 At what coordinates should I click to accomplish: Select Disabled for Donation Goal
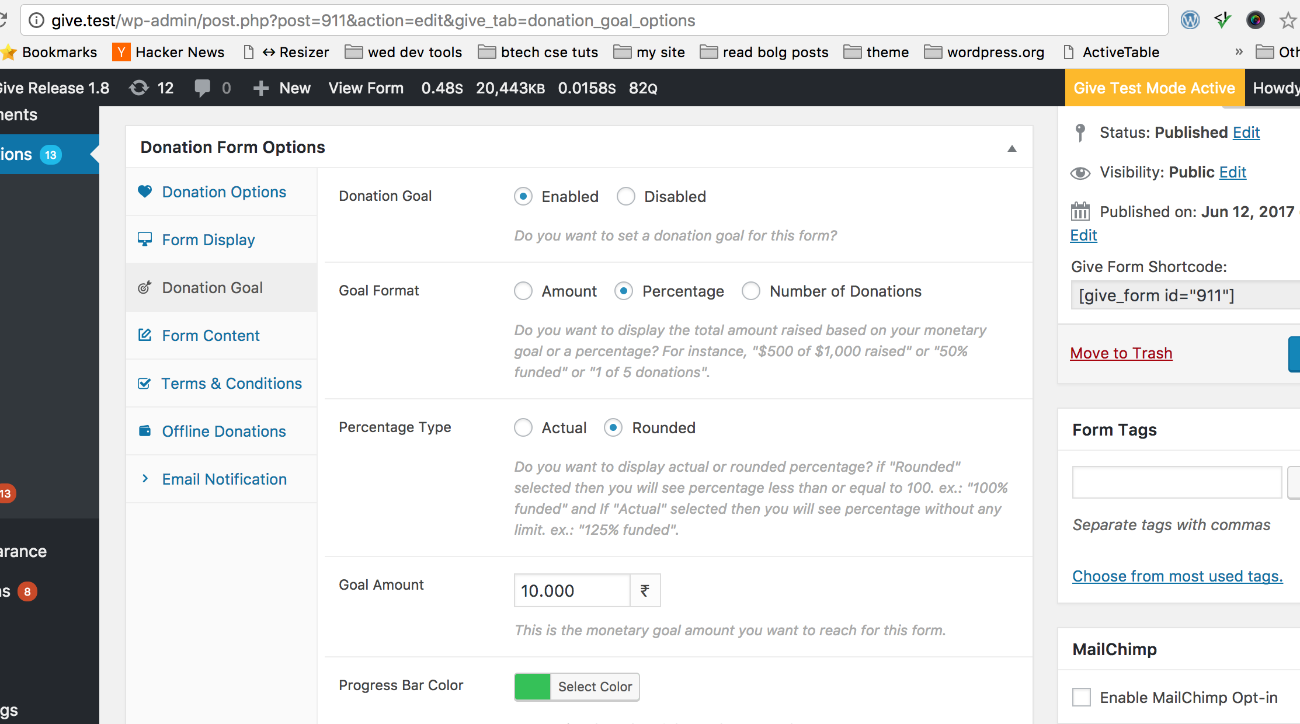click(626, 196)
